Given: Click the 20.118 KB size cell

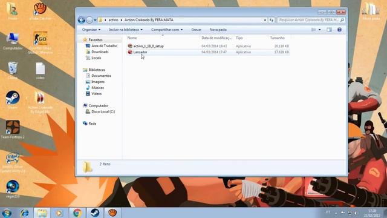Looking at the screenshot, I should 281,46.
